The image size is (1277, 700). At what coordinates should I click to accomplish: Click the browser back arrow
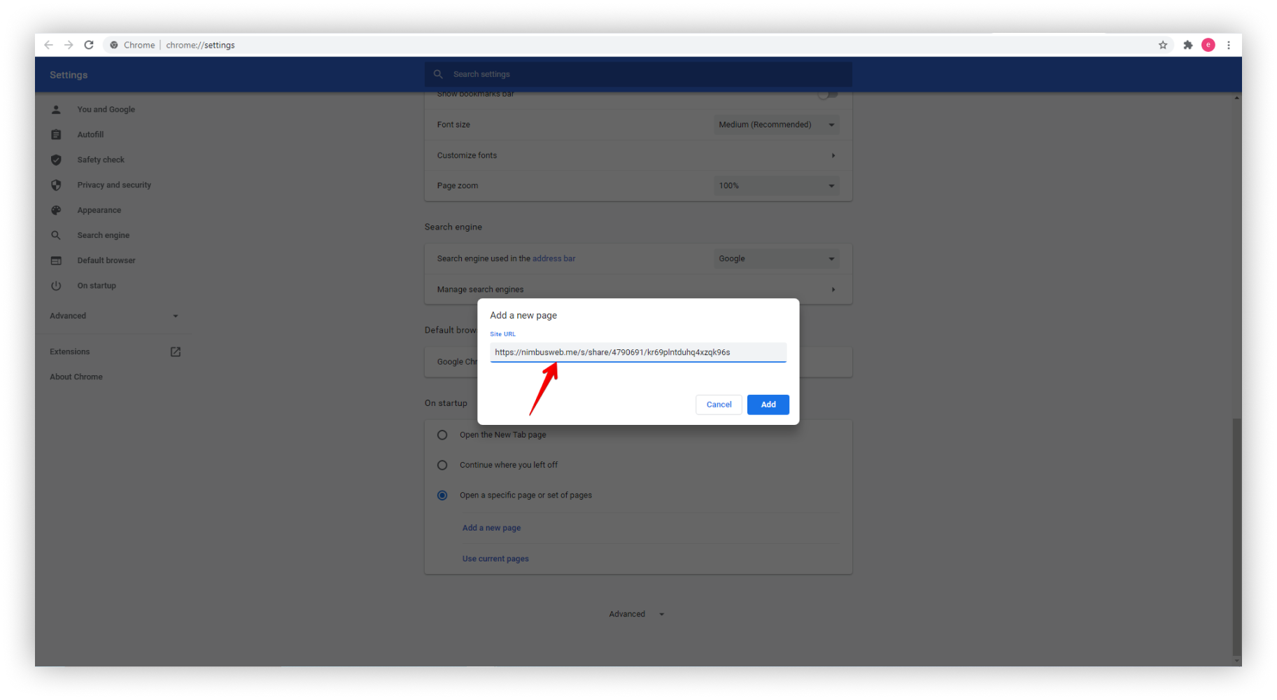pos(48,45)
